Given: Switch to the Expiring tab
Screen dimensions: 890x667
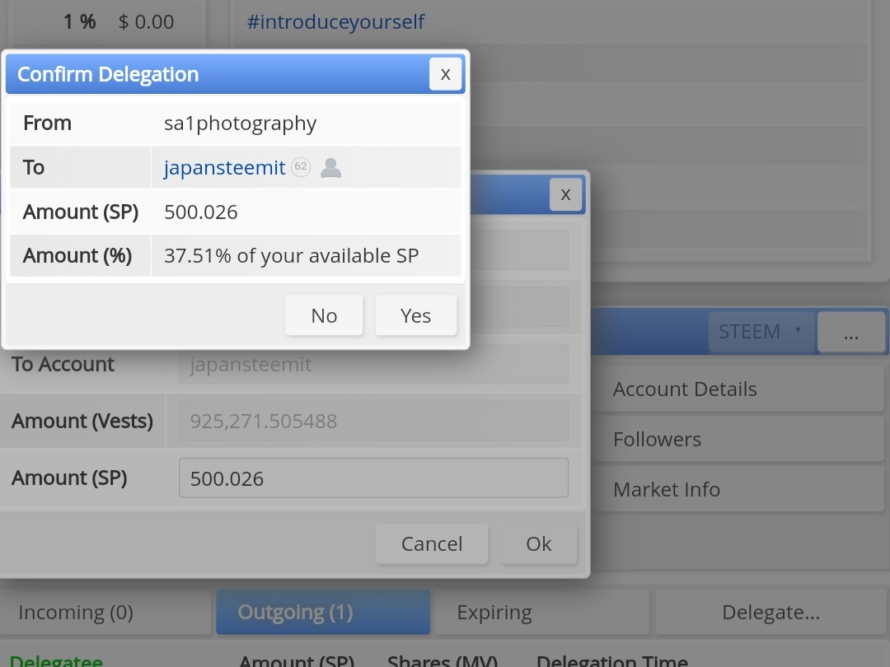Looking at the screenshot, I should 542,612.
